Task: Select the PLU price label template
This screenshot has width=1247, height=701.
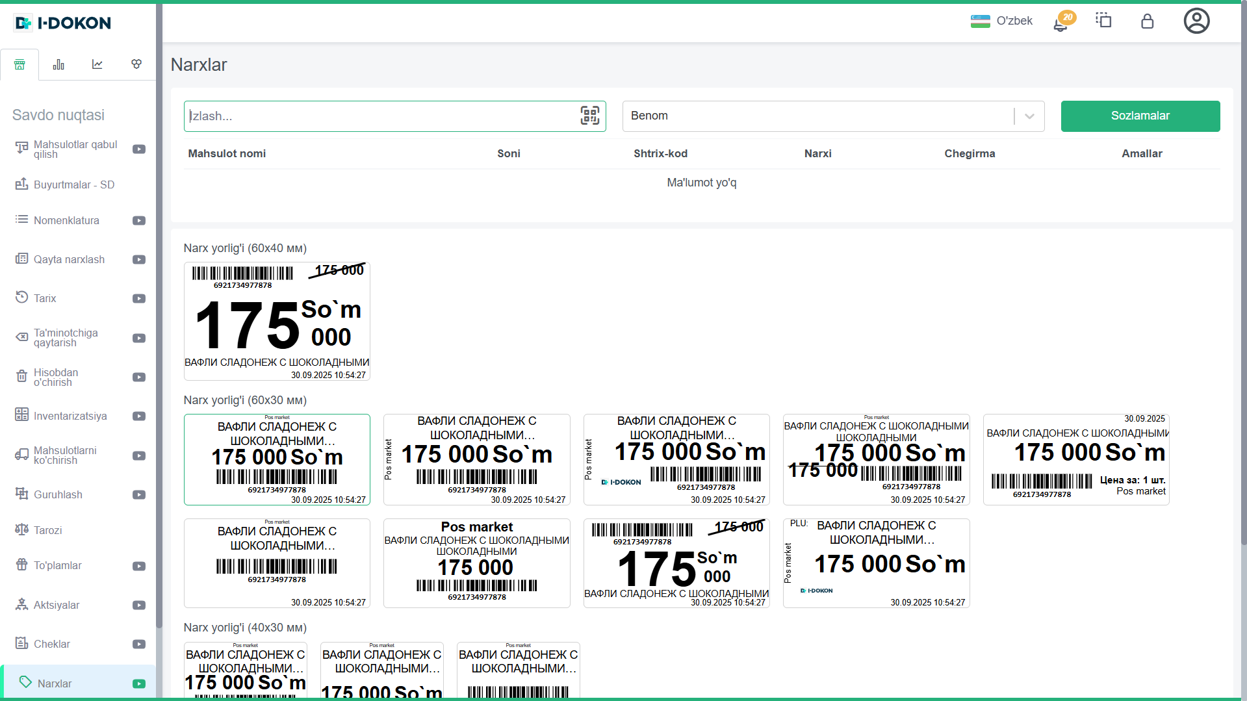Action: point(876,563)
